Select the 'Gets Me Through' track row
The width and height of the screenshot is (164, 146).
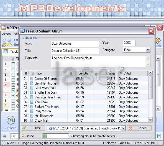click(85, 83)
